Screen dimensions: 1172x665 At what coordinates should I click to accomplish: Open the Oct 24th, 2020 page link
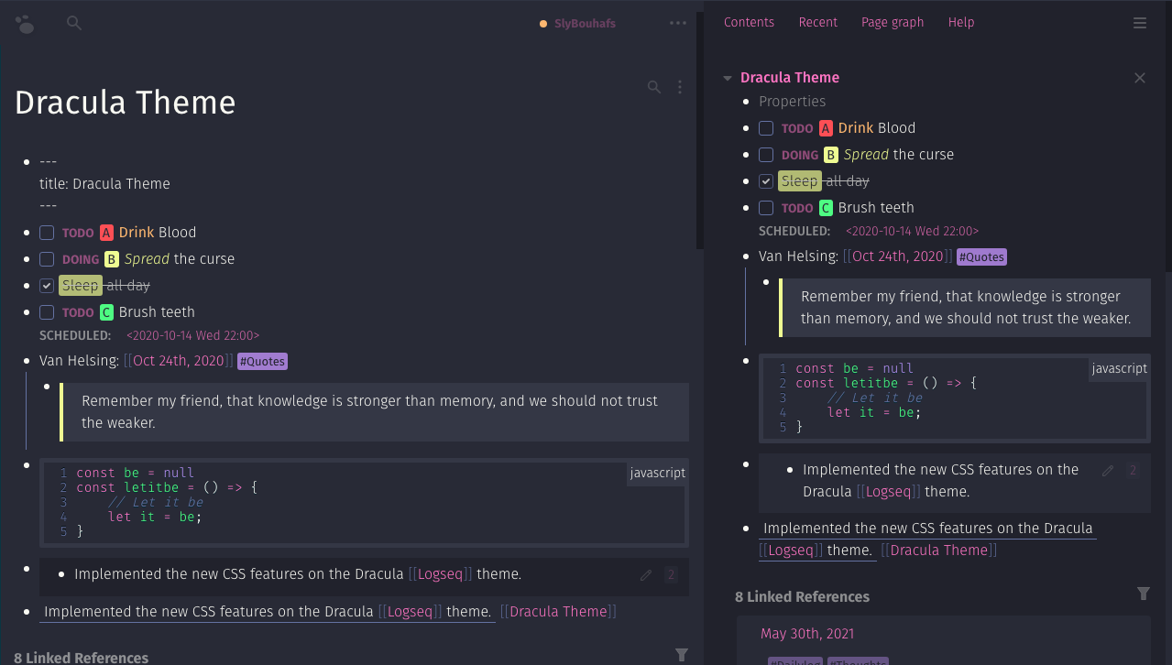[179, 361]
